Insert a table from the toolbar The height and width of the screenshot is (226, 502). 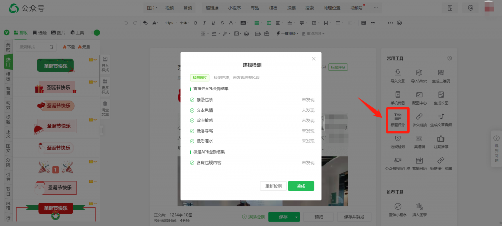(363, 23)
